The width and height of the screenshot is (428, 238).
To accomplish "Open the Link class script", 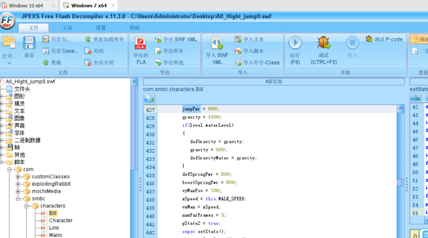I will [54, 228].
